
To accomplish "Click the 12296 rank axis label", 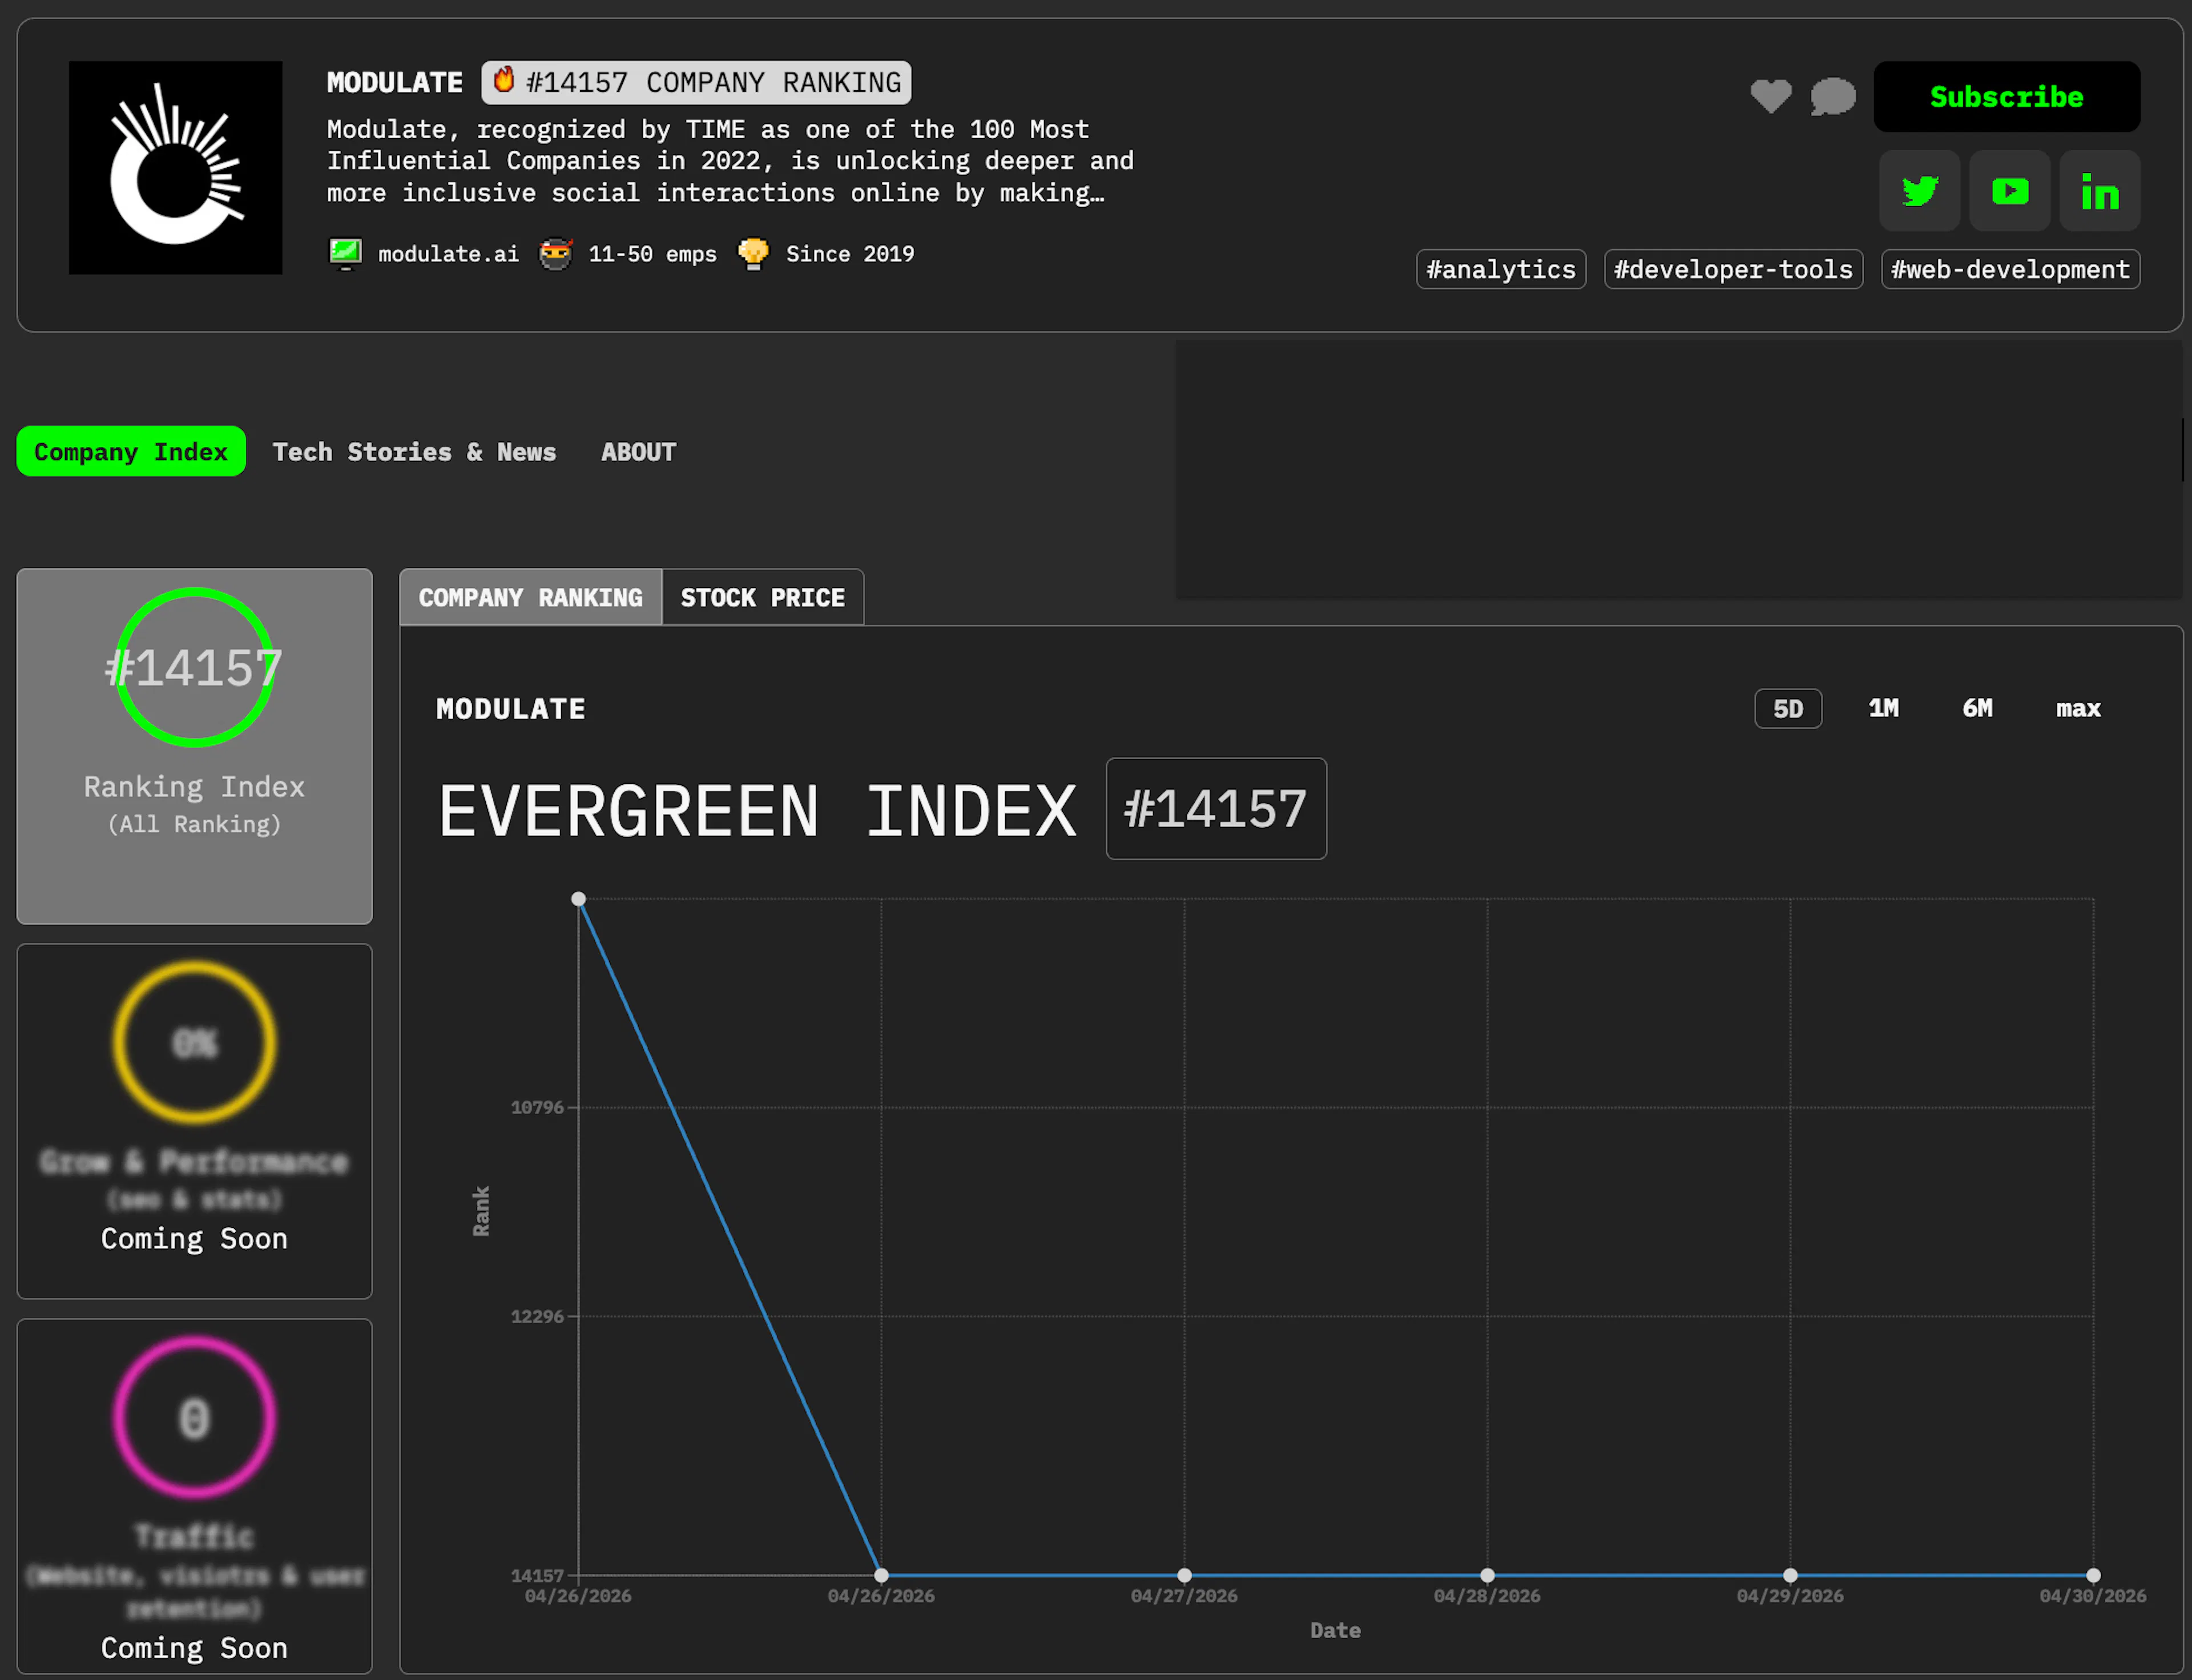I will point(537,1316).
